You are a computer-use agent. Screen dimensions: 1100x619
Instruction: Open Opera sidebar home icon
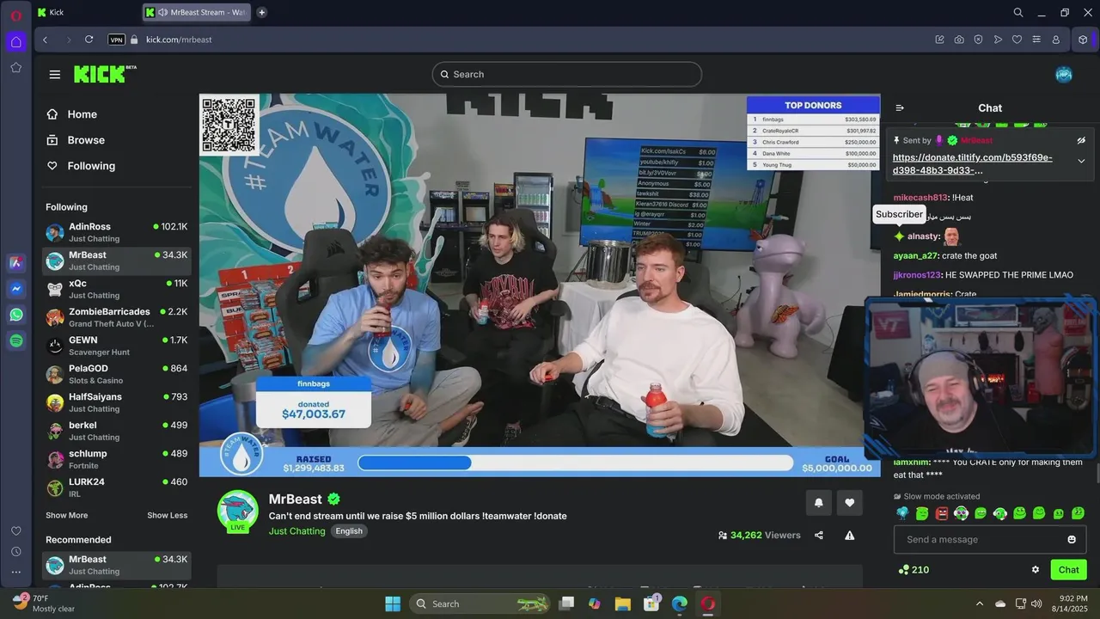point(16,41)
